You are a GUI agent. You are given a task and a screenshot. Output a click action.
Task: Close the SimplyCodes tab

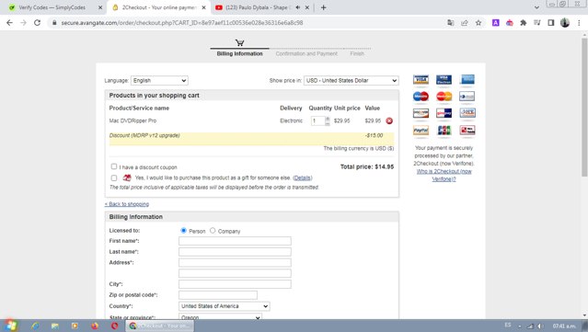pos(100,7)
